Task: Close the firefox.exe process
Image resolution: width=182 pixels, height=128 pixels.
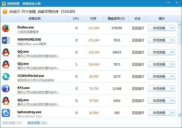Action: [159, 28]
